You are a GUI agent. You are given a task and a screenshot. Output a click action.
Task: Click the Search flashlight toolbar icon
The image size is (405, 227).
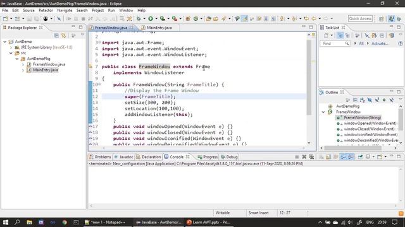(223, 18)
